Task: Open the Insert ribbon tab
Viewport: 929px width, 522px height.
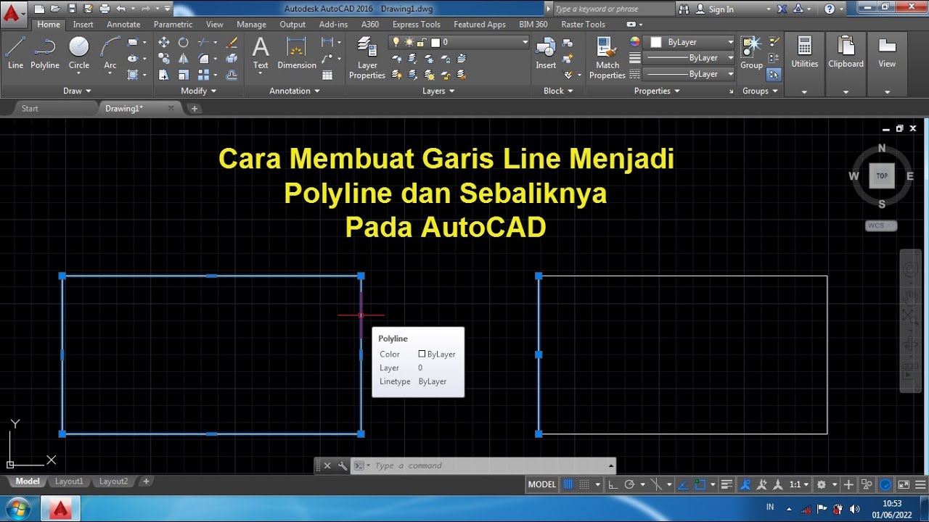Action: pos(83,24)
